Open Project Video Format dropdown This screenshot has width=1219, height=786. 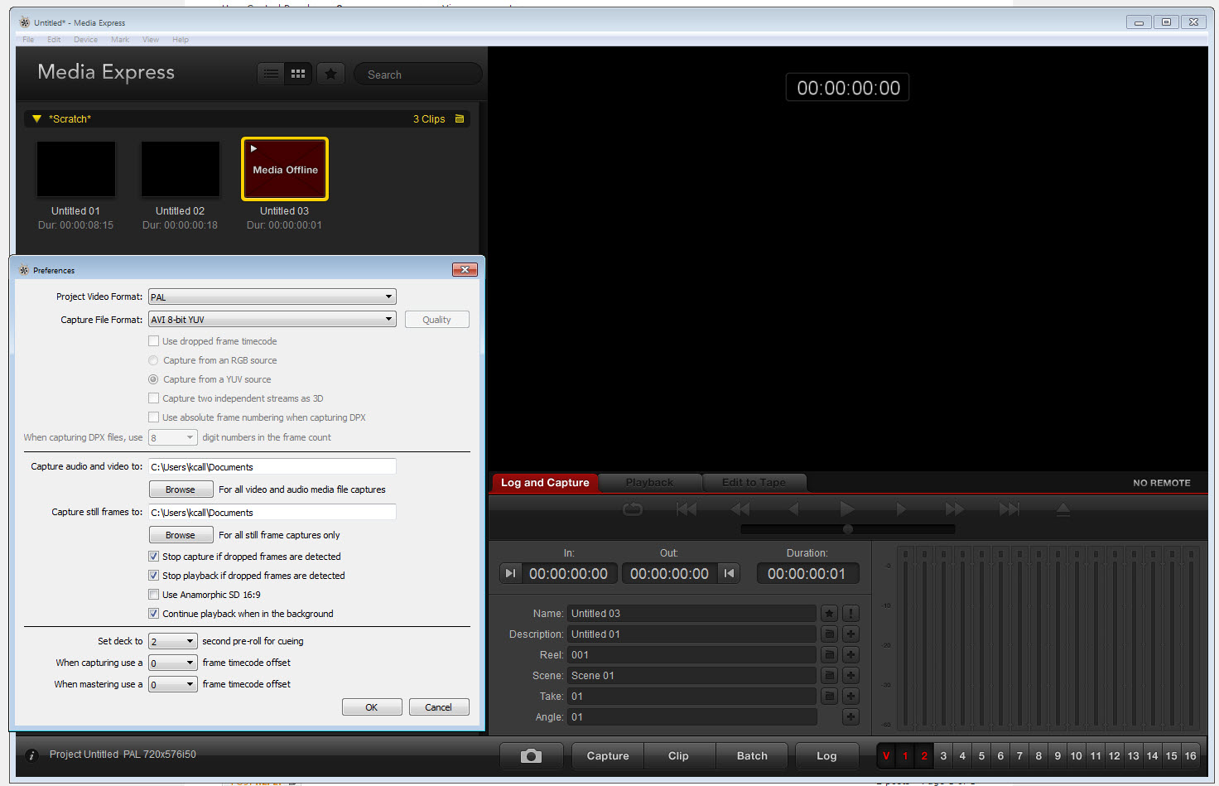272,297
